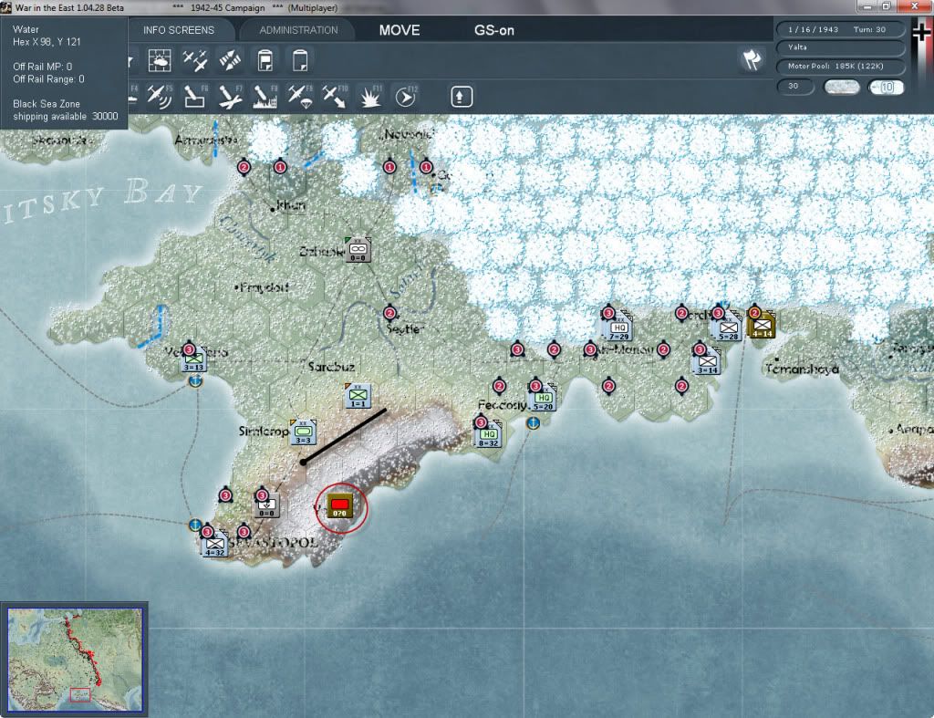Click the snowy ground condition indicator
This screenshot has height=718, width=934.
click(841, 87)
